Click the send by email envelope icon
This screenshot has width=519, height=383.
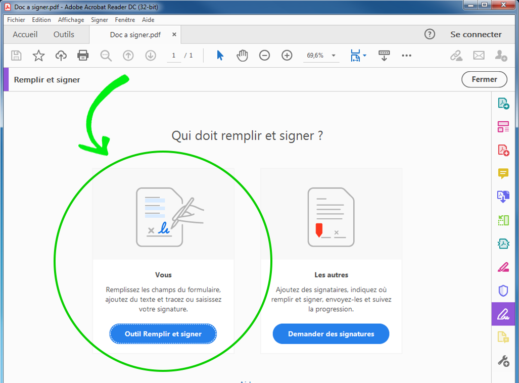pyautogui.click(x=479, y=55)
